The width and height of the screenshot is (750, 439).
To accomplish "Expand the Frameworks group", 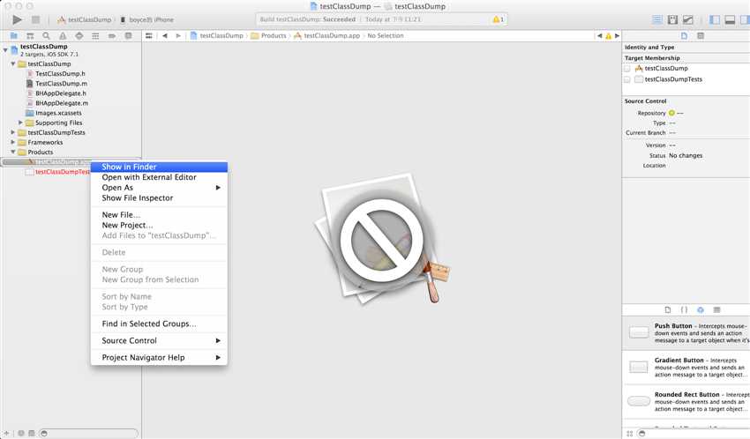I will (13, 142).
